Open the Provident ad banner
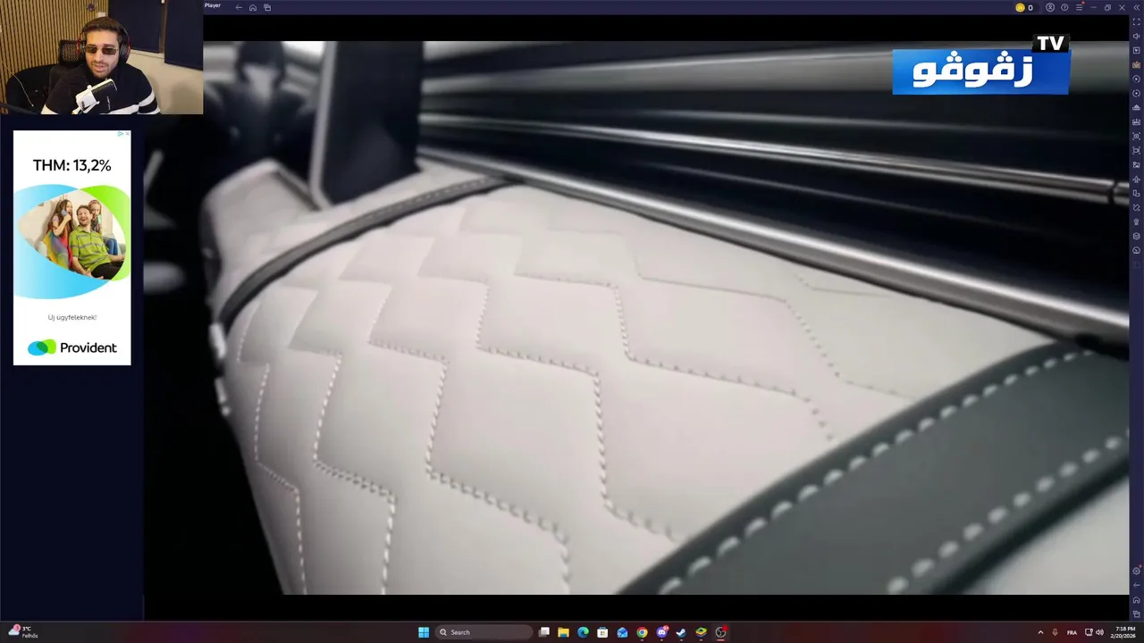The image size is (1144, 643). coord(71,247)
